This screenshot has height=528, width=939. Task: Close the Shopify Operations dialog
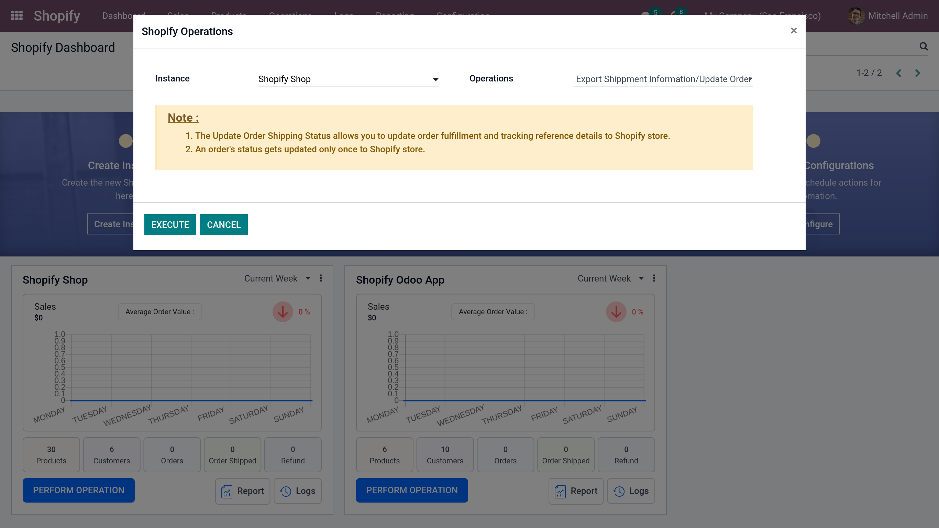point(793,31)
